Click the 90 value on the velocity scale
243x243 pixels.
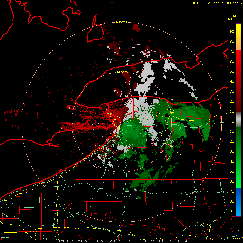[x=232, y=32]
